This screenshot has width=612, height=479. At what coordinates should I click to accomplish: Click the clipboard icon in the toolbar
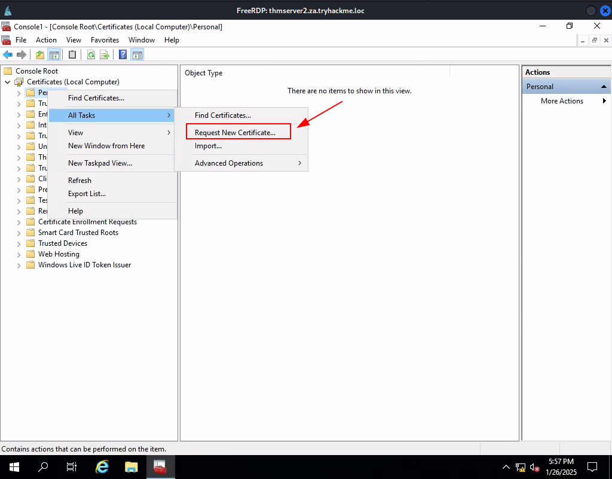point(72,54)
